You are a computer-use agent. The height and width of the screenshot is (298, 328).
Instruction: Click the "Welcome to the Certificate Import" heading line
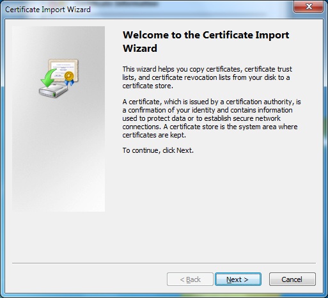[x=206, y=35]
